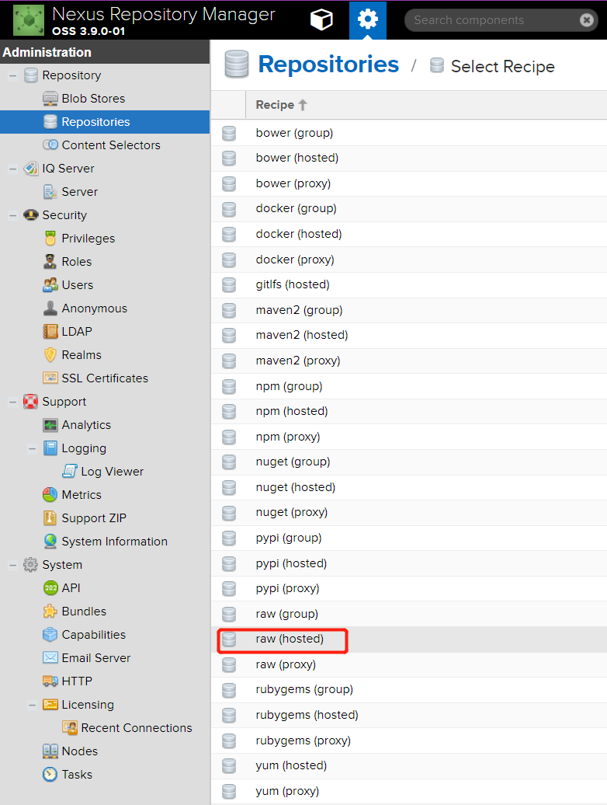The width and height of the screenshot is (607, 805).
Task: Select the rubygems (hosted) recipe
Action: click(x=408, y=715)
